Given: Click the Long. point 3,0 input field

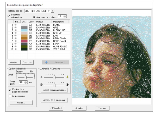Looking at the screenshot, I should (x=22, y=82).
